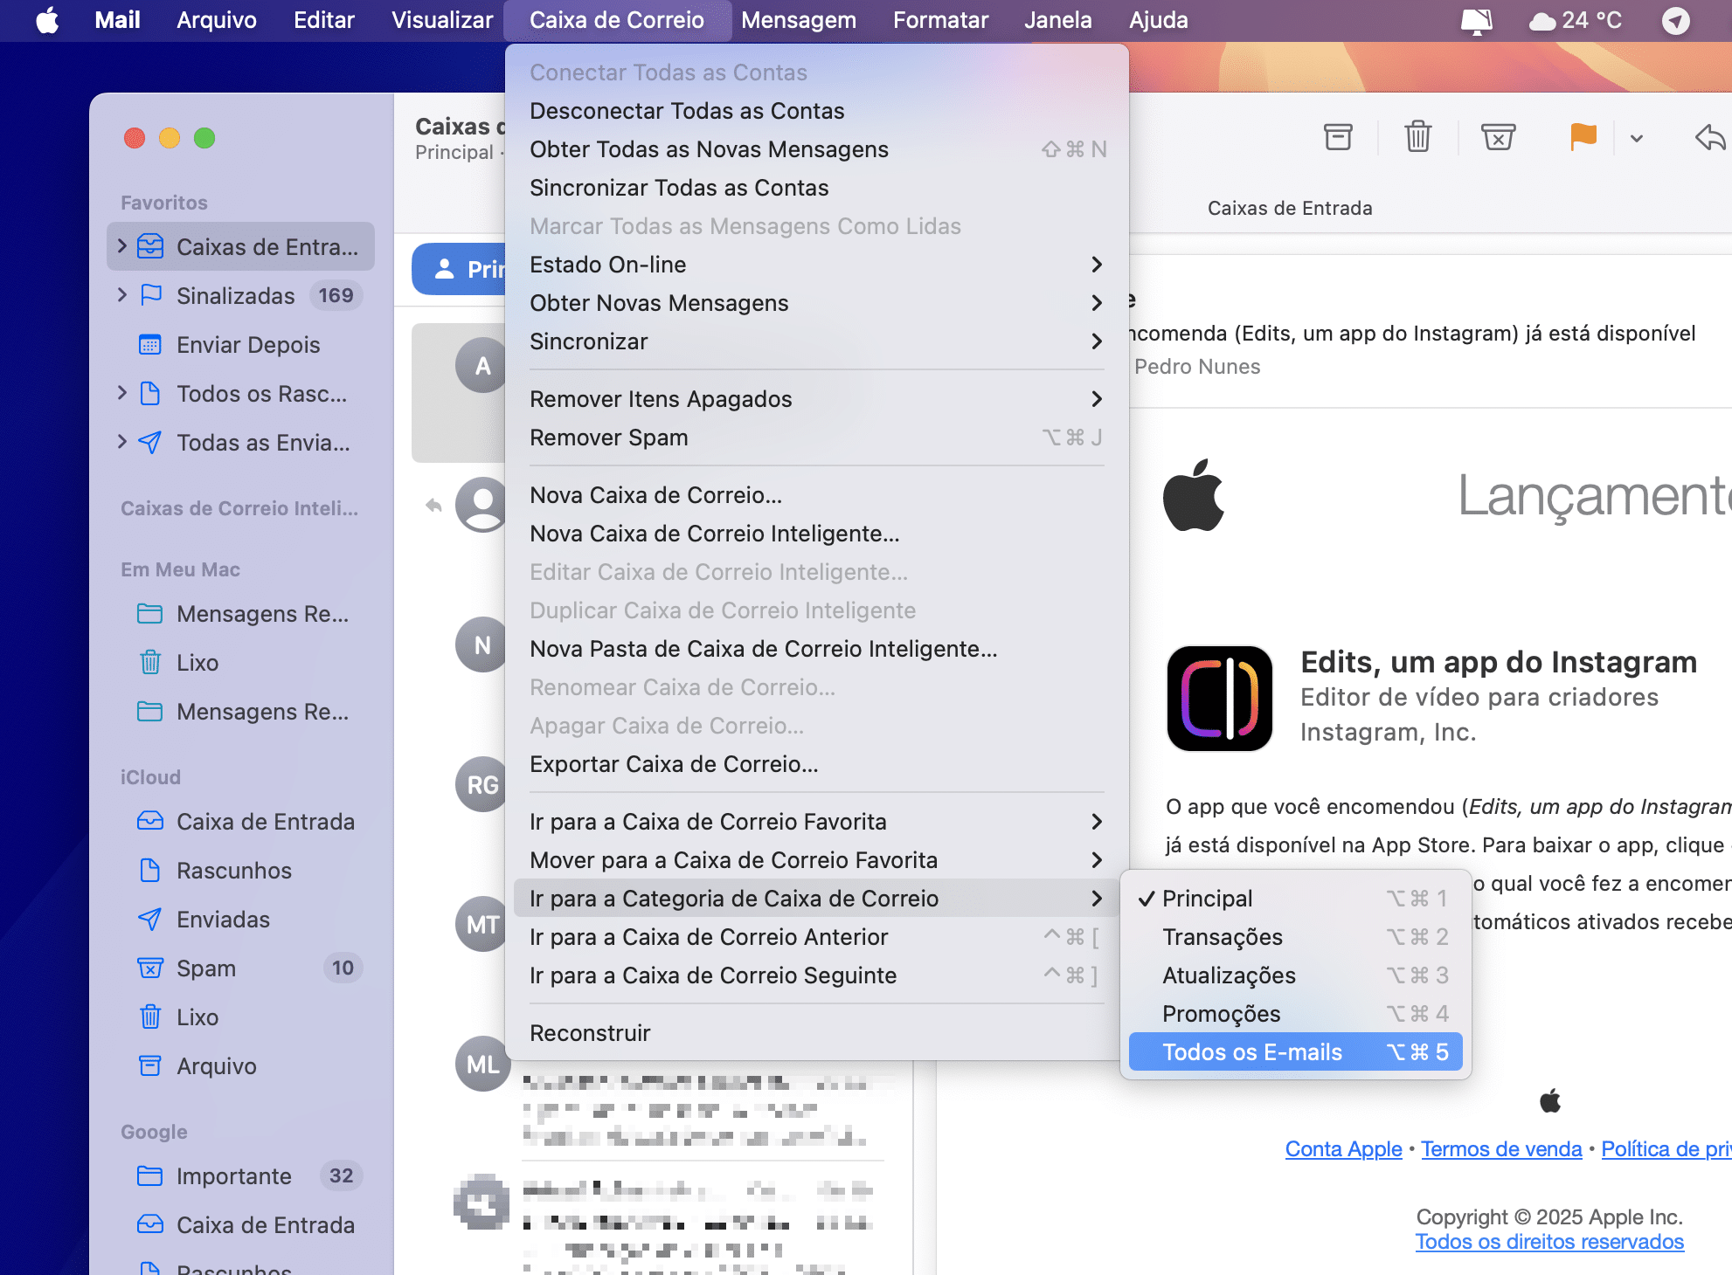Click Desconectar Todas as Contas
The image size is (1732, 1275).
[816, 111]
